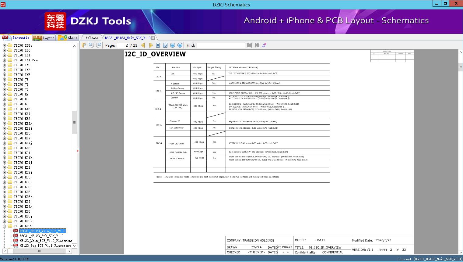Viewport: 463px width, 262px height.
Task: Zoom out with the minus icon
Action: [x=173, y=45]
